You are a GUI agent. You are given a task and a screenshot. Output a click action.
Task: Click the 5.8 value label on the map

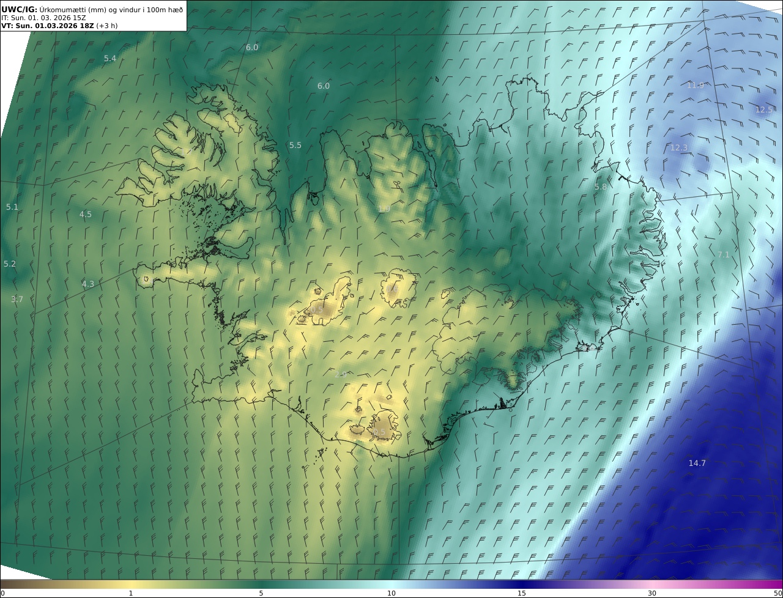pyautogui.click(x=601, y=186)
